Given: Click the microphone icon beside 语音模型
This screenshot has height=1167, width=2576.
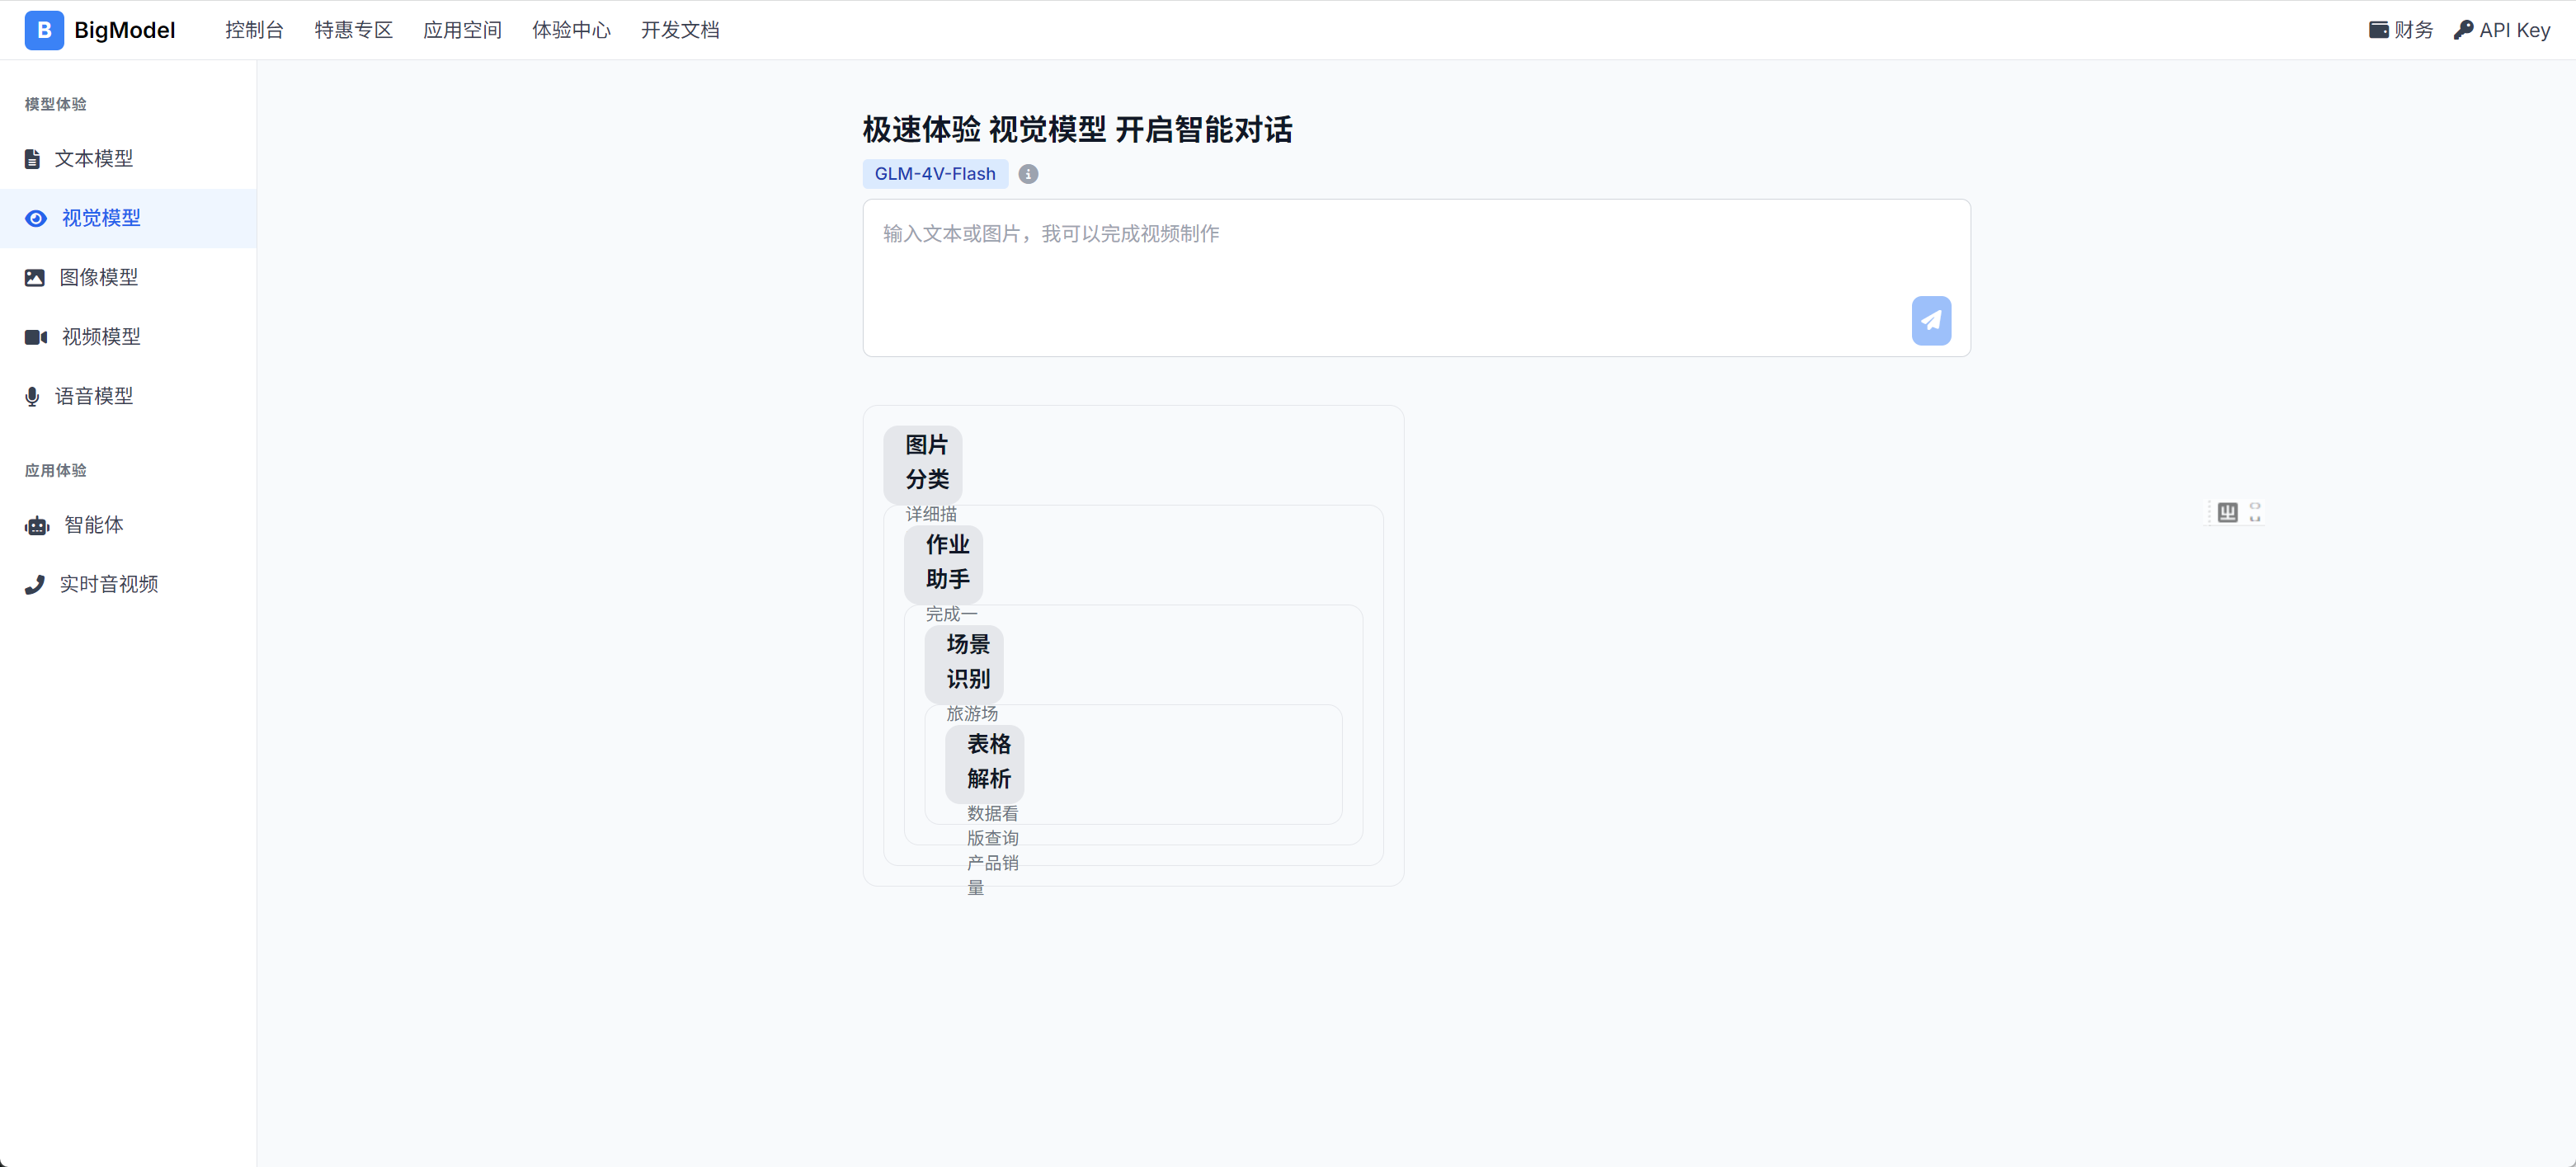Looking at the screenshot, I should click(x=32, y=397).
